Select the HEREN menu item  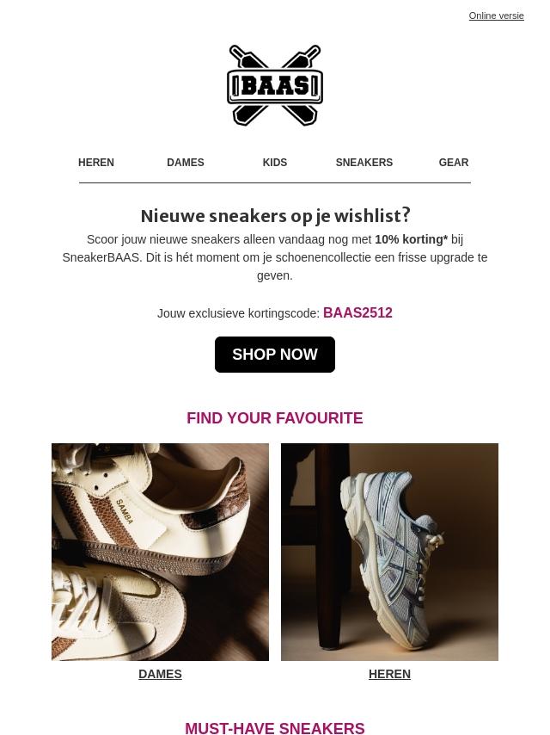coord(96,162)
